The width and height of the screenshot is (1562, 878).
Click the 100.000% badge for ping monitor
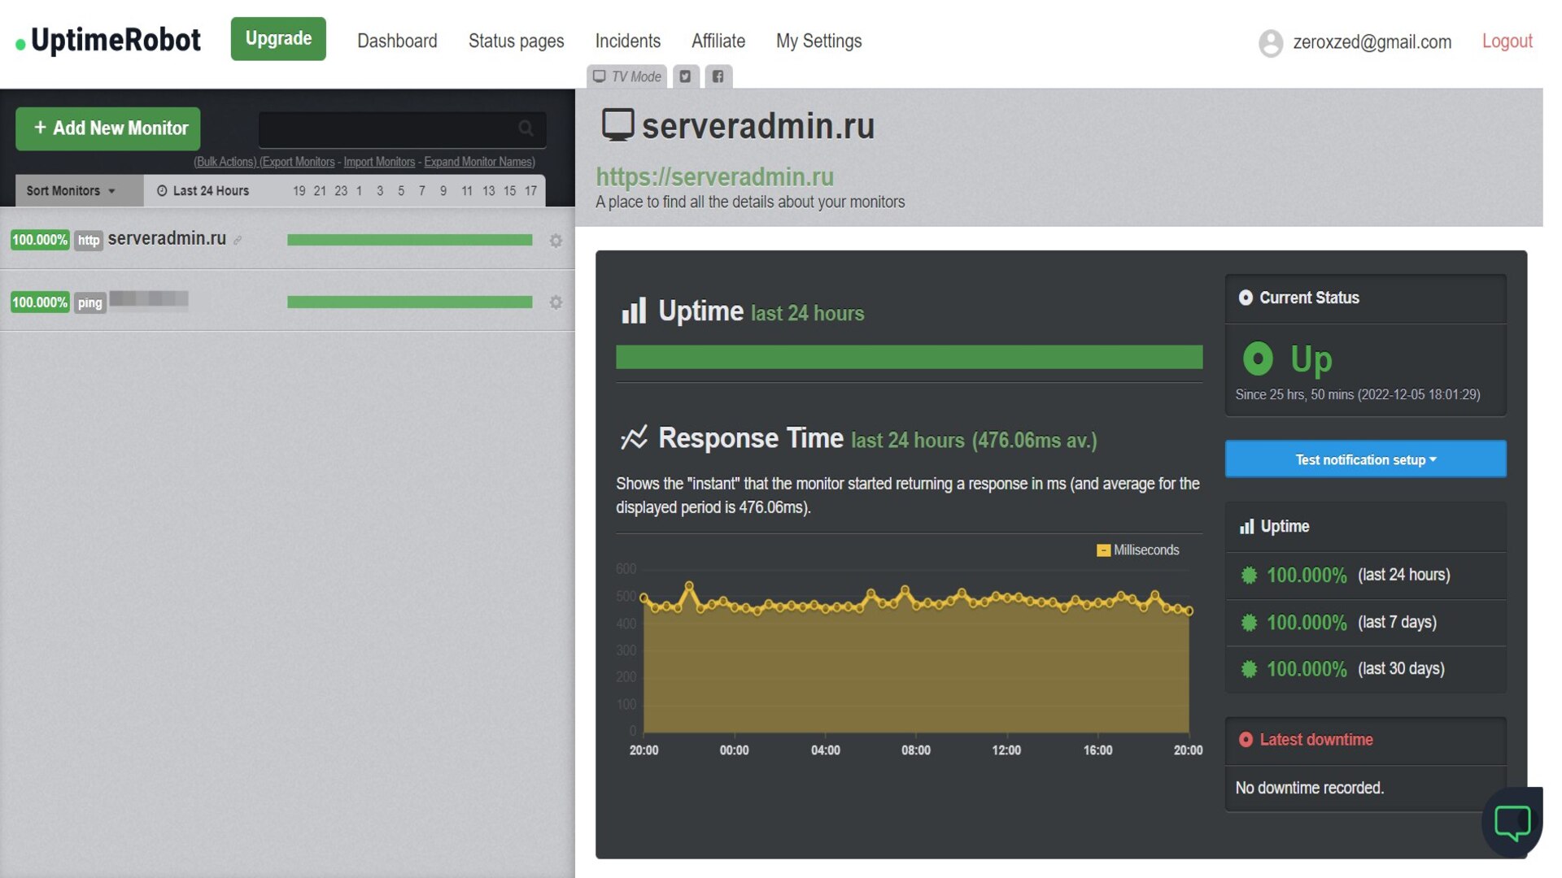click(40, 302)
